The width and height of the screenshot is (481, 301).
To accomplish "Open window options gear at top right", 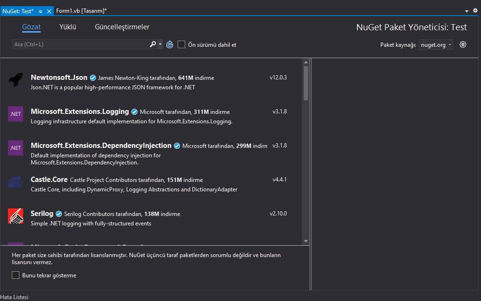I will (x=475, y=11).
